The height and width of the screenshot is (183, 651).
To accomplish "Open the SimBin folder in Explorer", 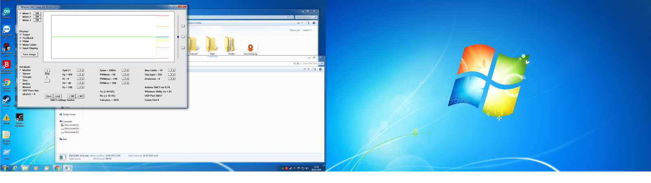I will (231, 46).
